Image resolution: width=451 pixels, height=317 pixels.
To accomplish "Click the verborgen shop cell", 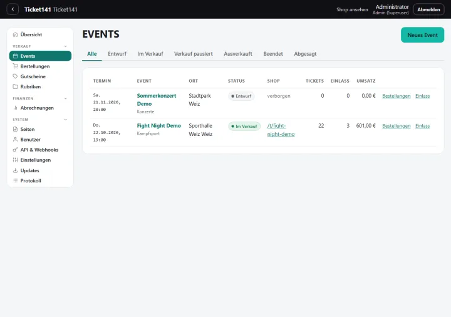I will 279,96.
